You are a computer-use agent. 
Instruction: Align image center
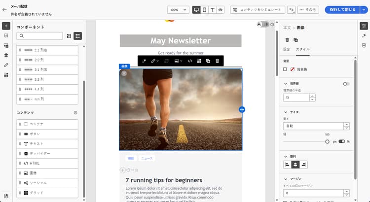pyautogui.click(x=296, y=165)
